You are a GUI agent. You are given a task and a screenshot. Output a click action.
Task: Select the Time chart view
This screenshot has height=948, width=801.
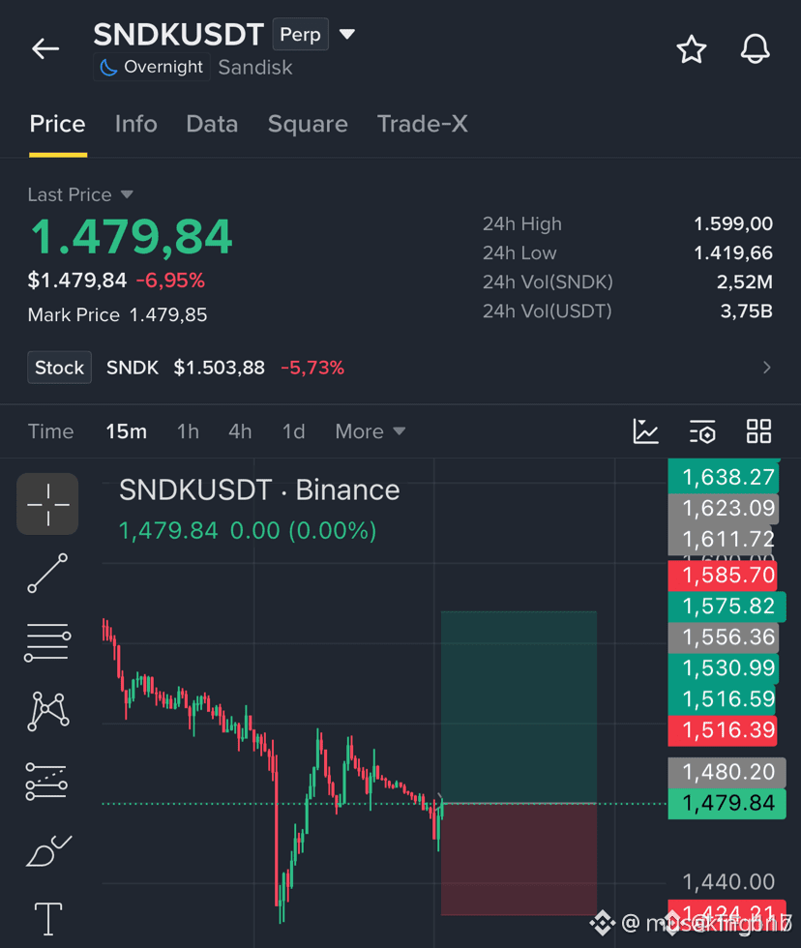[x=50, y=431]
